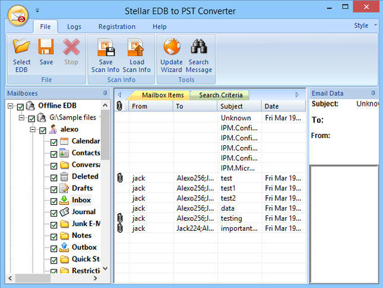Uncheck the Offline EDB checkbox

pos(20,107)
